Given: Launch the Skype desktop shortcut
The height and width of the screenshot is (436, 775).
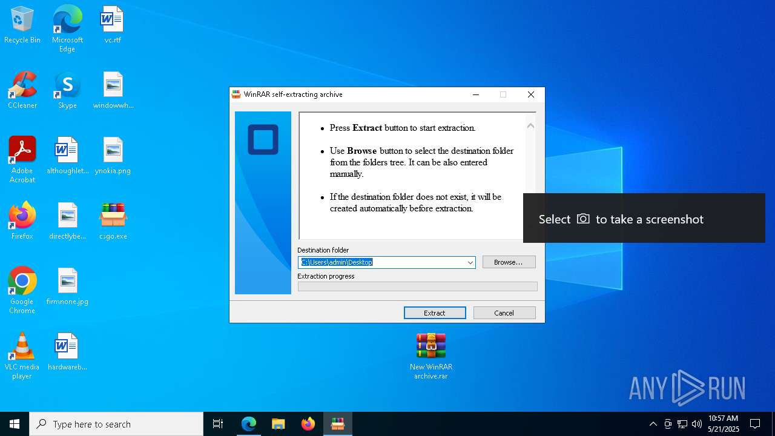Looking at the screenshot, I should (x=67, y=90).
